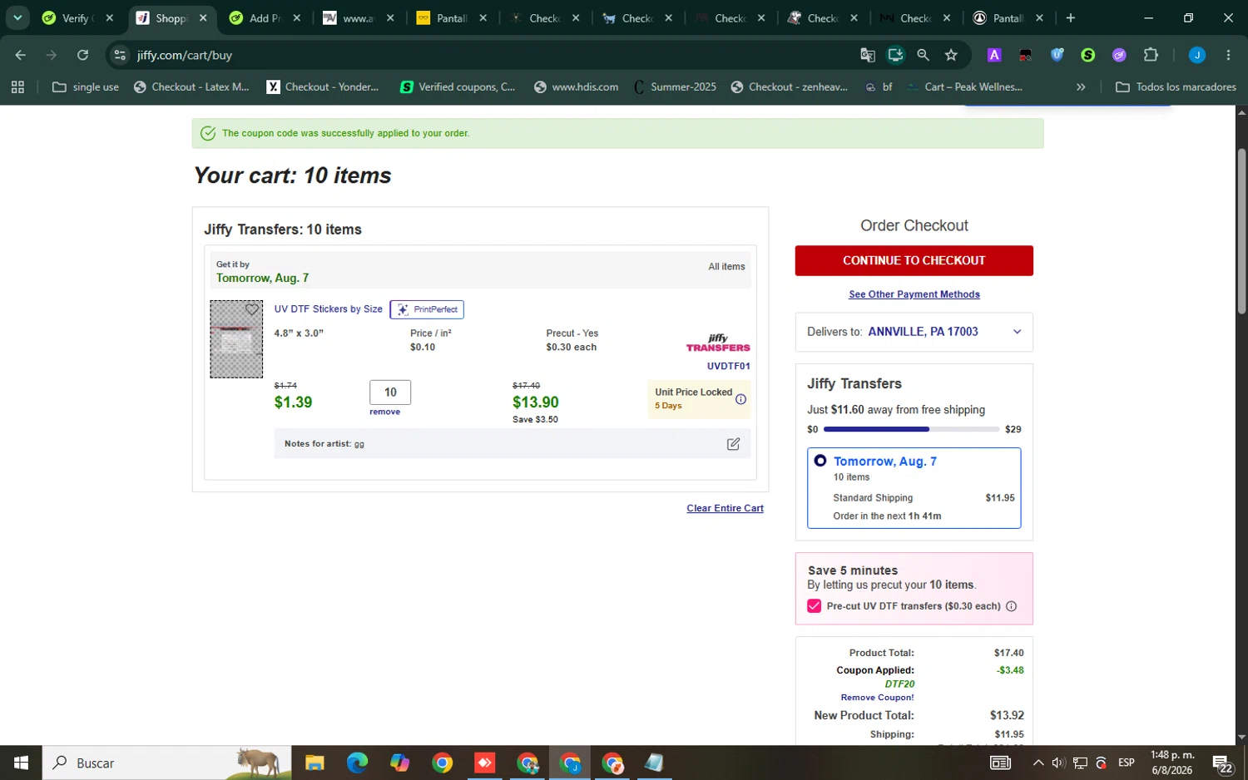Bookmark this page with the star icon
The width and height of the screenshot is (1248, 780).
point(951,55)
